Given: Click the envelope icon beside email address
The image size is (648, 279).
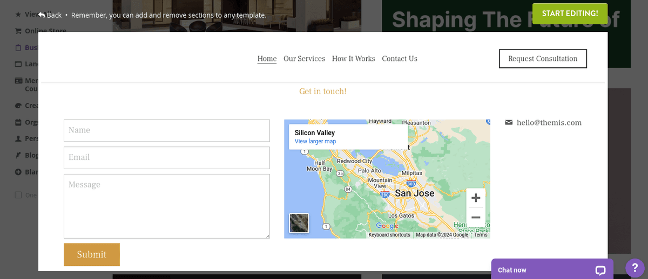Looking at the screenshot, I should [x=509, y=123].
